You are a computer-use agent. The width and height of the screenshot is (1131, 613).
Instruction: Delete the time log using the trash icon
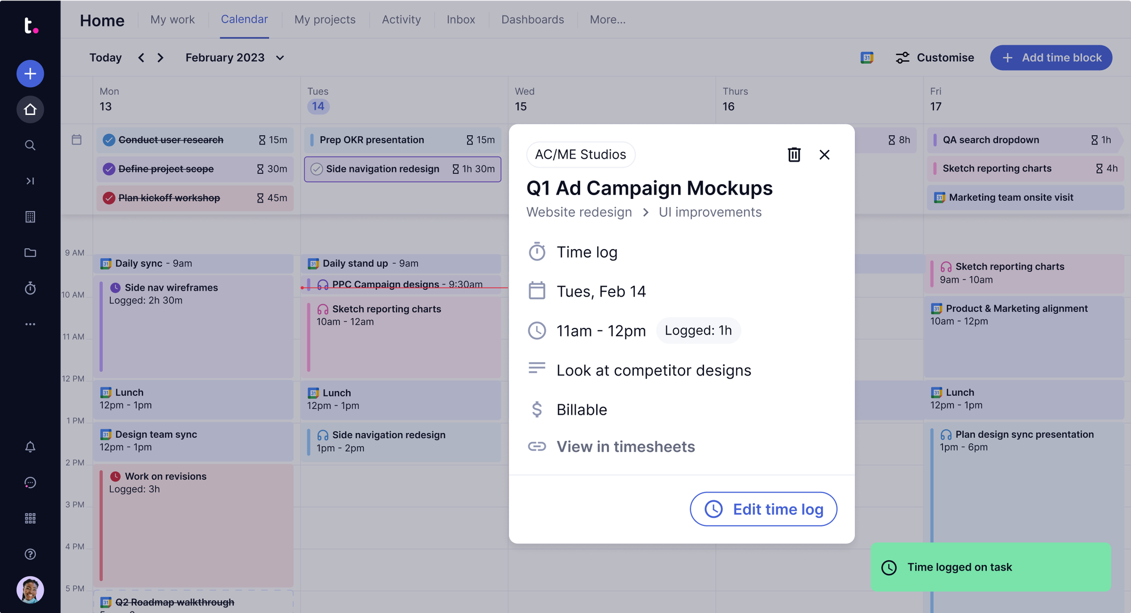(x=794, y=155)
